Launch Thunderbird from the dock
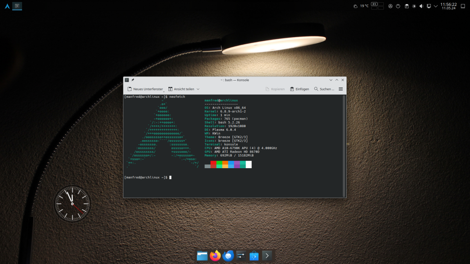The width and height of the screenshot is (470, 264). point(228,256)
